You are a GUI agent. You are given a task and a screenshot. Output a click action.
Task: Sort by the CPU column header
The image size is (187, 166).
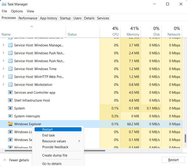pos(110,31)
